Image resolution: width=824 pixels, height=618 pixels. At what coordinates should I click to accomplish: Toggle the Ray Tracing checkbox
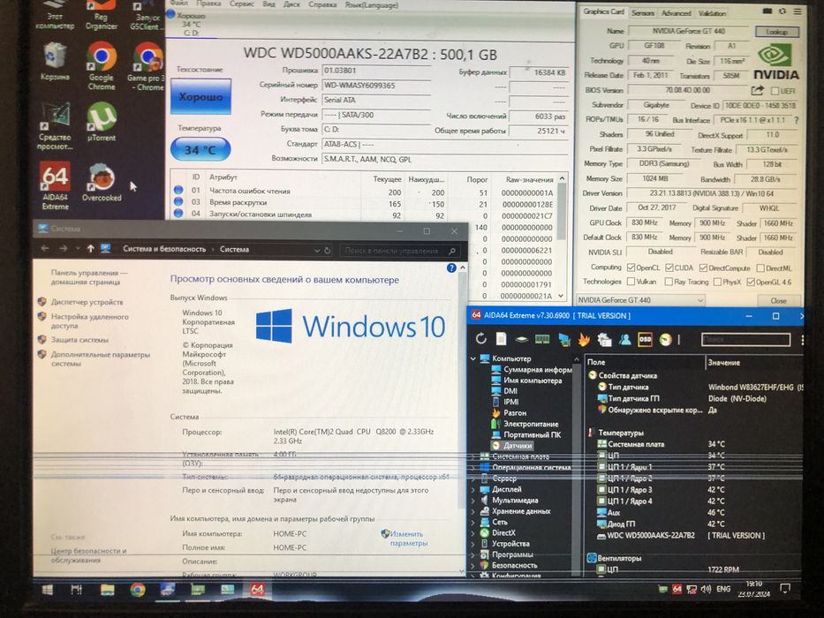click(669, 282)
